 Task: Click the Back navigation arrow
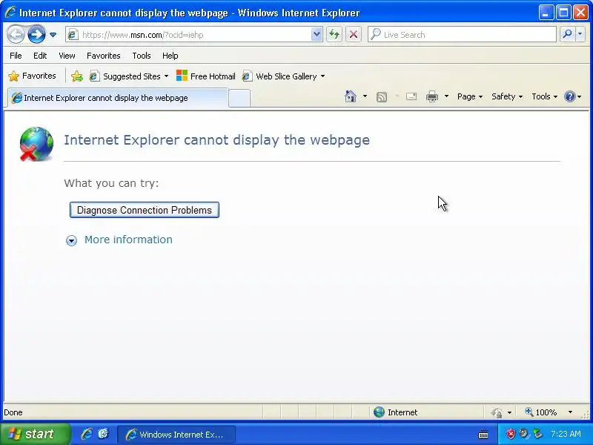point(16,35)
